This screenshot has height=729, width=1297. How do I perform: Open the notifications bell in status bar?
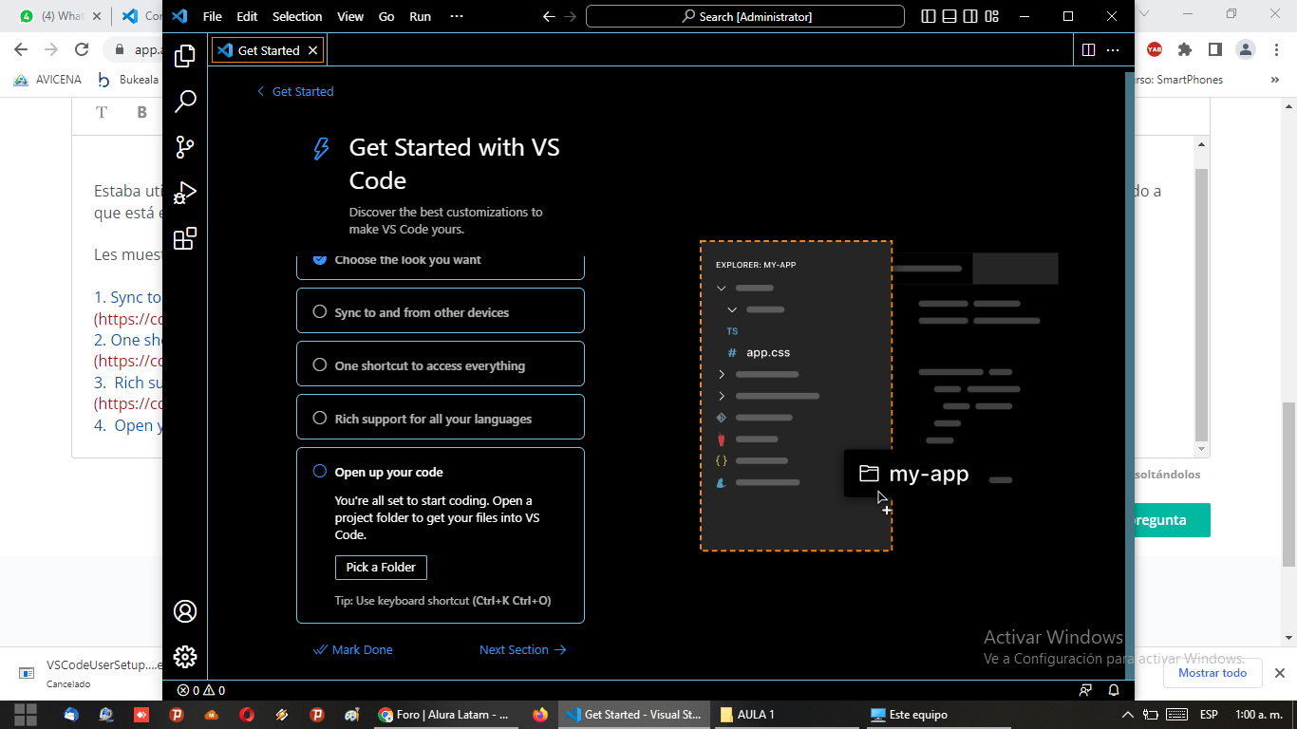click(1114, 690)
